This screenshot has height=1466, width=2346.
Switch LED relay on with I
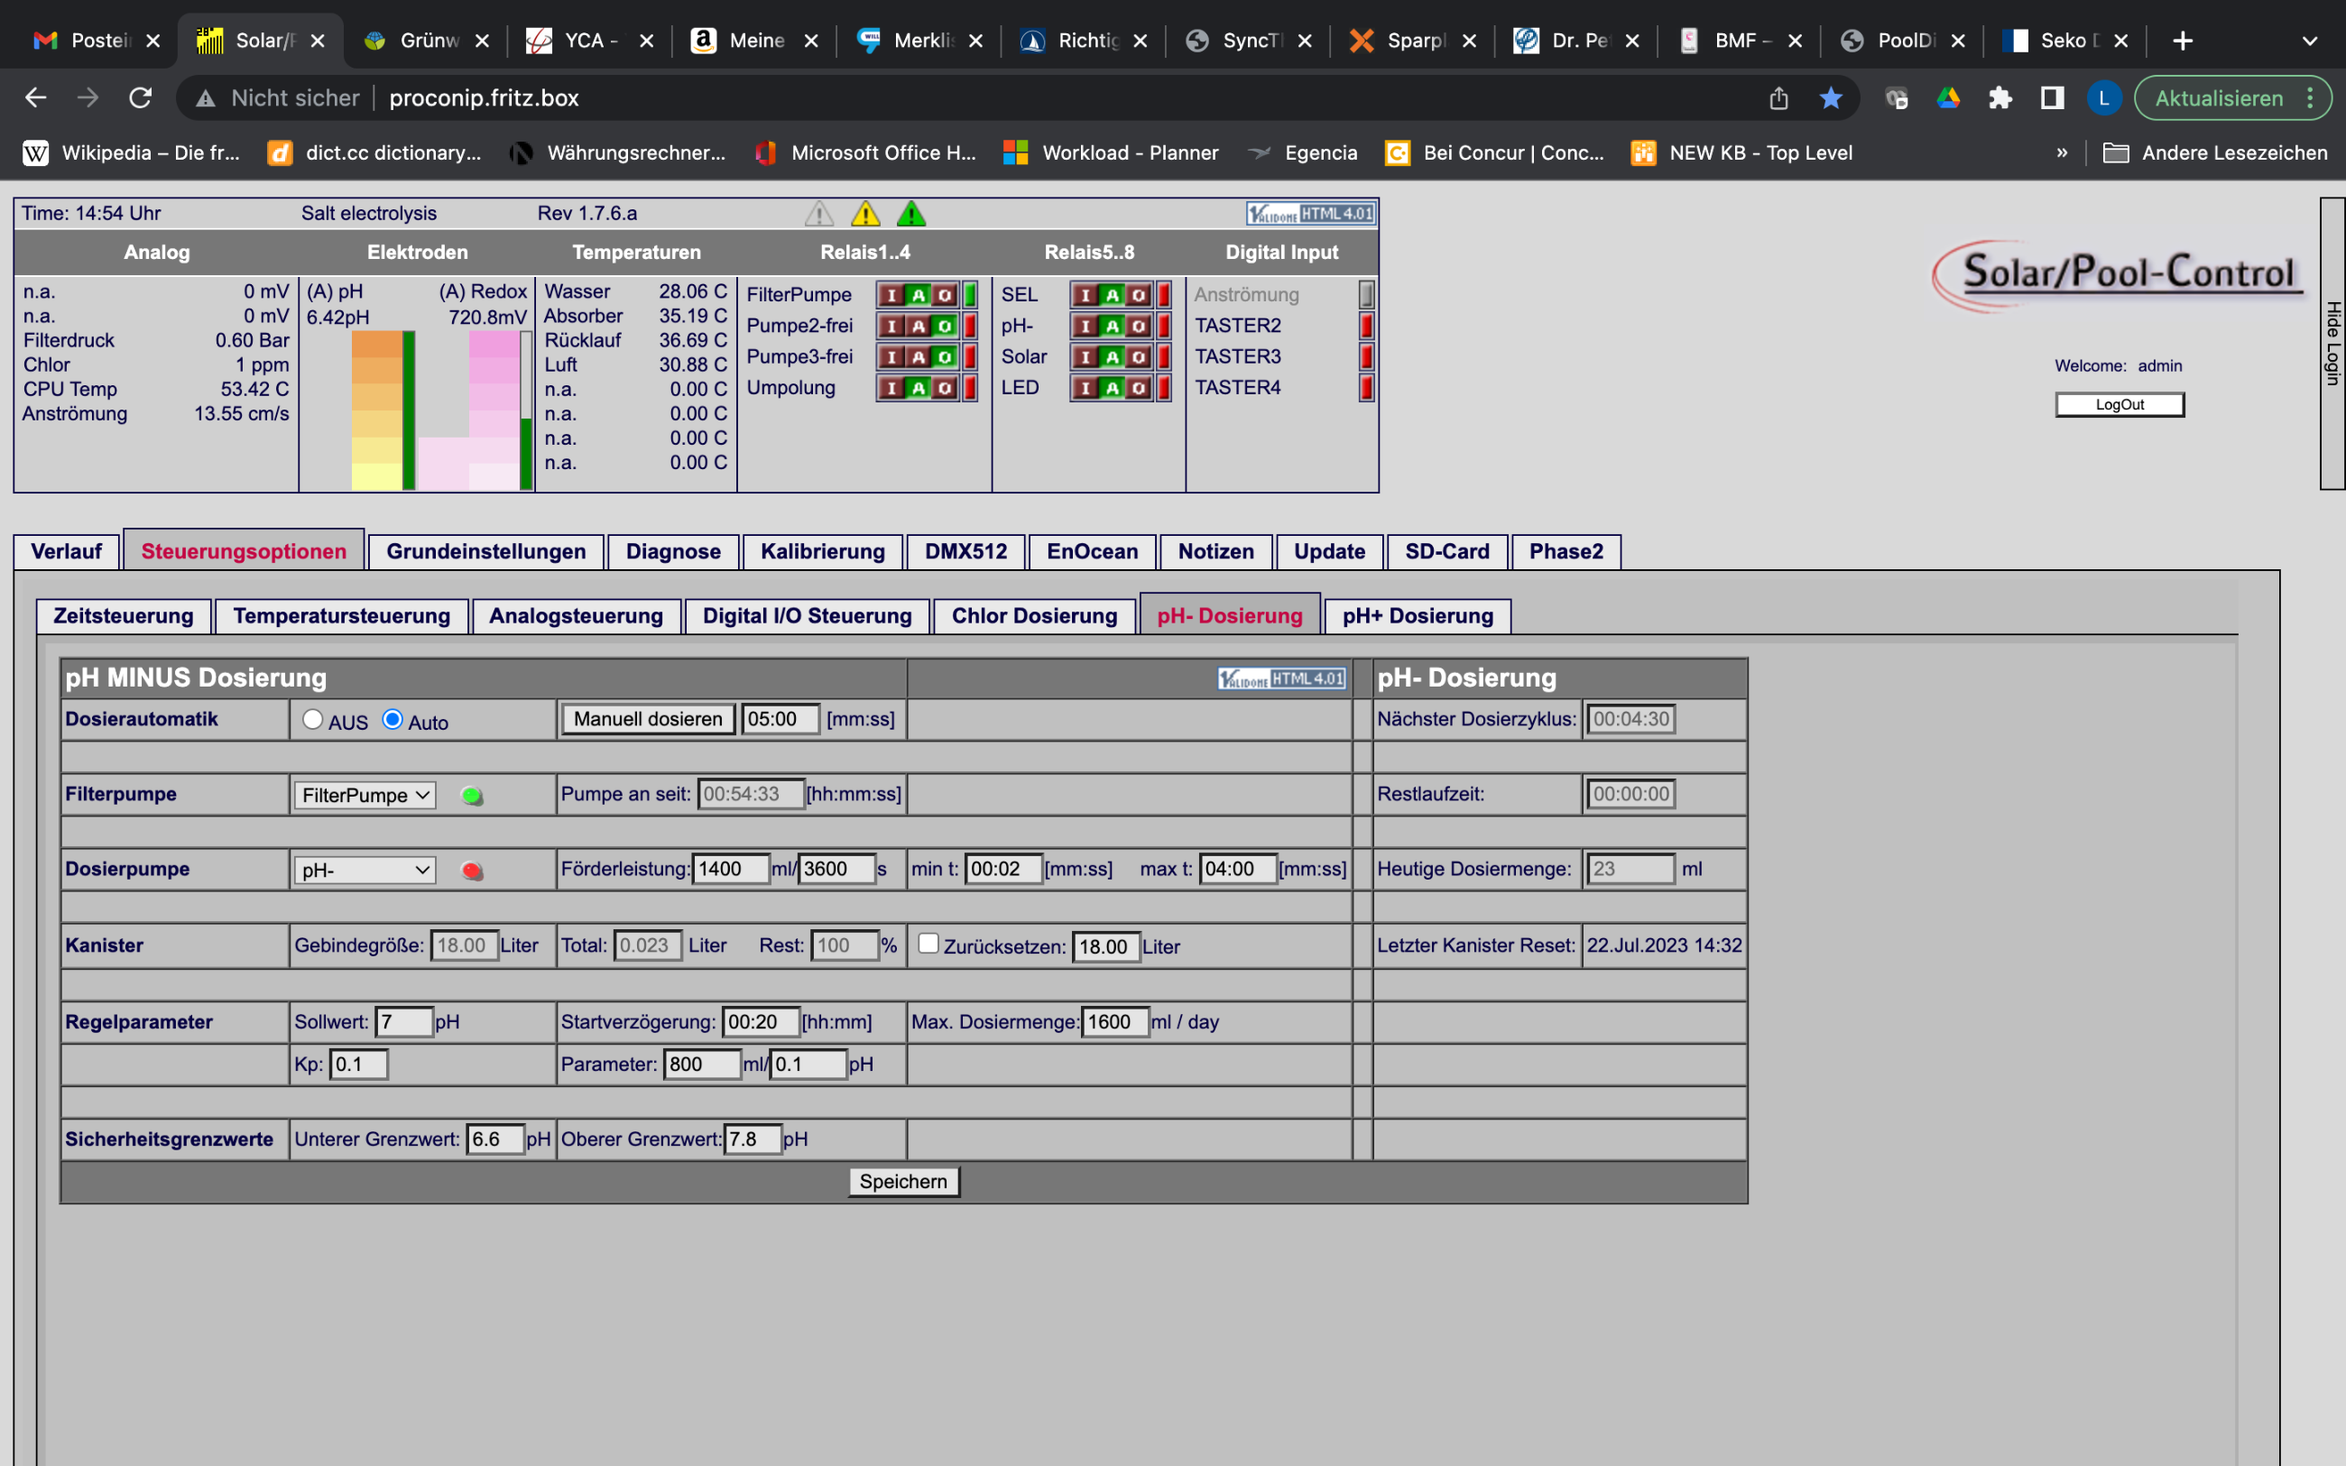pos(1085,388)
